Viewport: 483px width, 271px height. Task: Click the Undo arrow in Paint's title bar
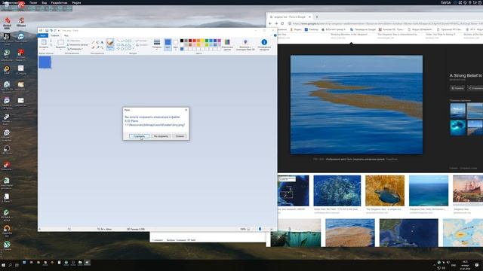pos(51,30)
